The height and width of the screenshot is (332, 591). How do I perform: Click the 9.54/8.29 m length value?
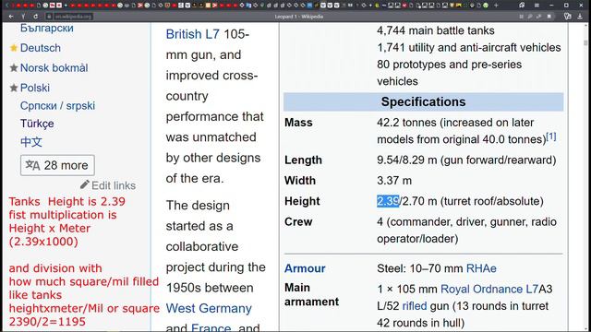pos(466,160)
